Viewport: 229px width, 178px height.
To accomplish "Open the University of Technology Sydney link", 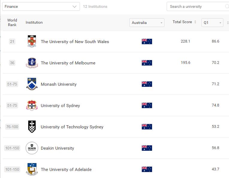I will (72, 127).
